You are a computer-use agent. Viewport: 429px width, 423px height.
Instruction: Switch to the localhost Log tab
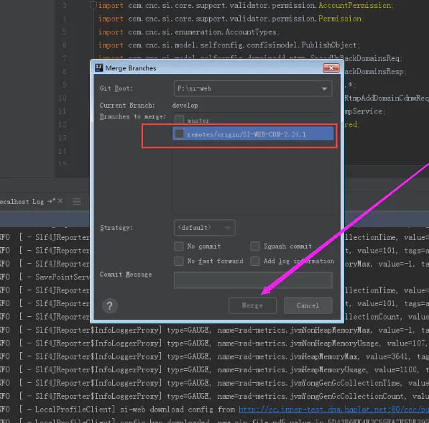click(22, 202)
